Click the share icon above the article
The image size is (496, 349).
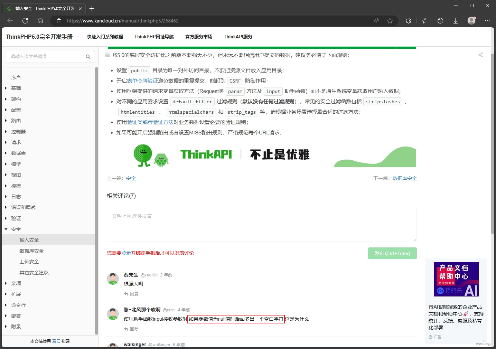coord(480,55)
